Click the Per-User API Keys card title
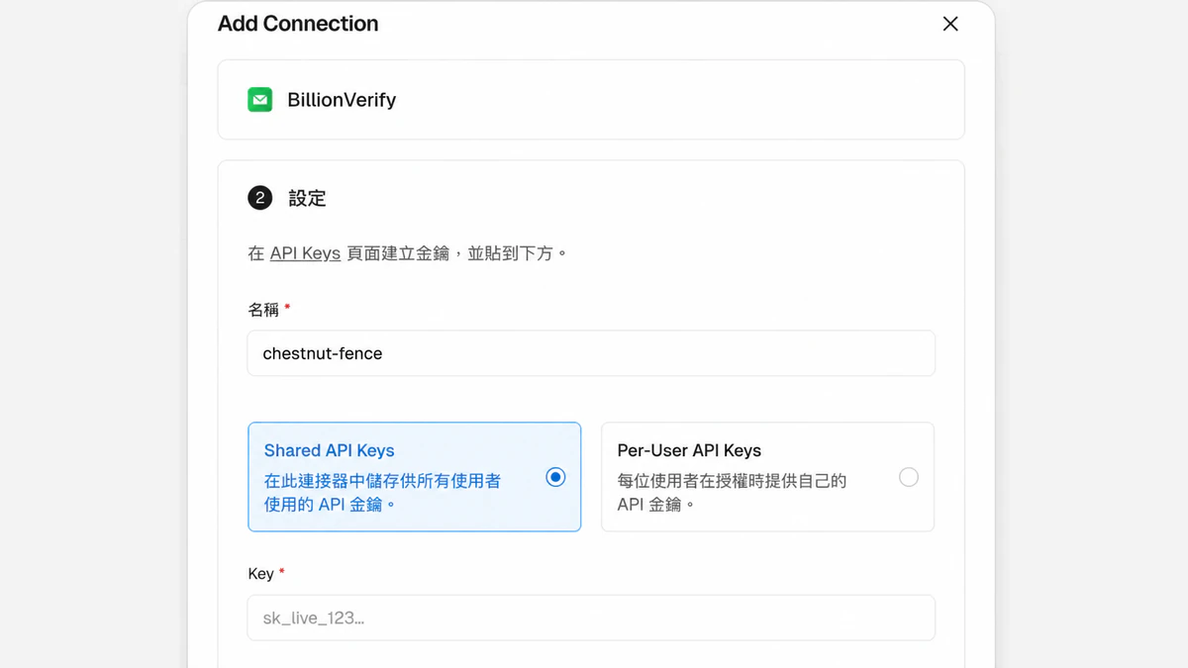Image resolution: width=1188 pixels, height=668 pixels. point(689,450)
